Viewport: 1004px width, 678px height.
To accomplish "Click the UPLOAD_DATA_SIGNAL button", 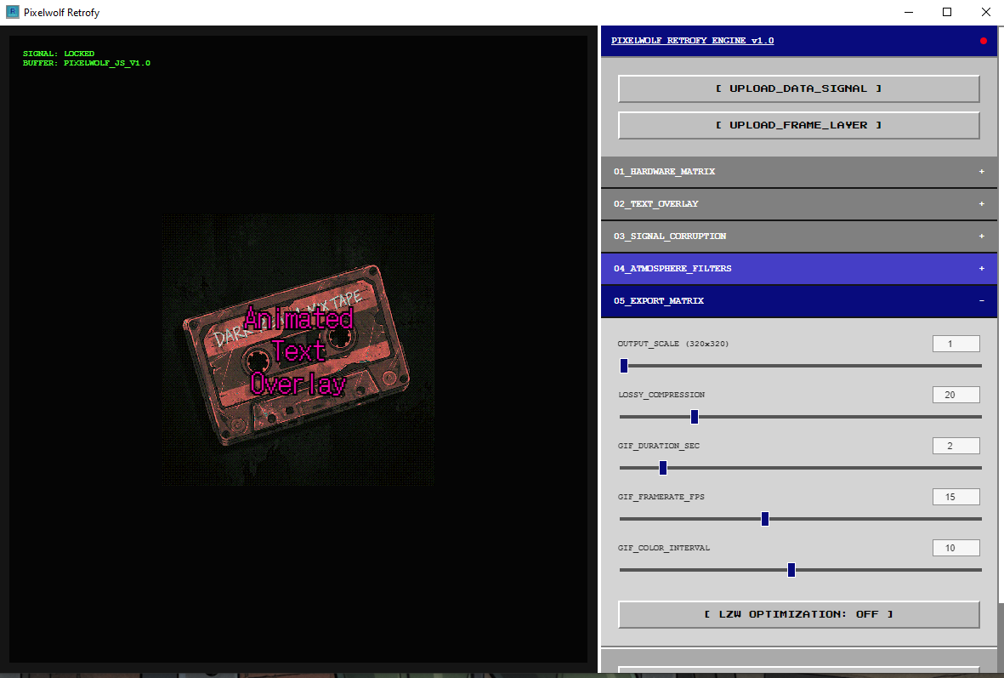I will pyautogui.click(x=798, y=88).
